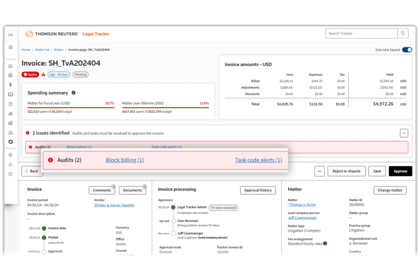Click invoice period 04/01/24 - 04/30/24

pos(43,205)
